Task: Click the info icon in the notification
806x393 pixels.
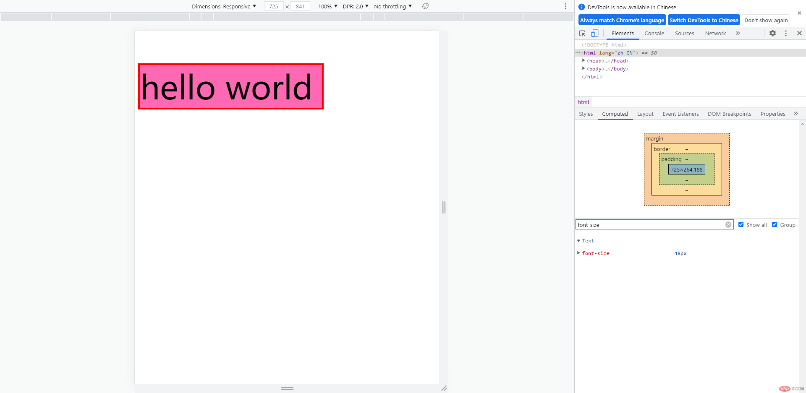Action: click(x=581, y=7)
